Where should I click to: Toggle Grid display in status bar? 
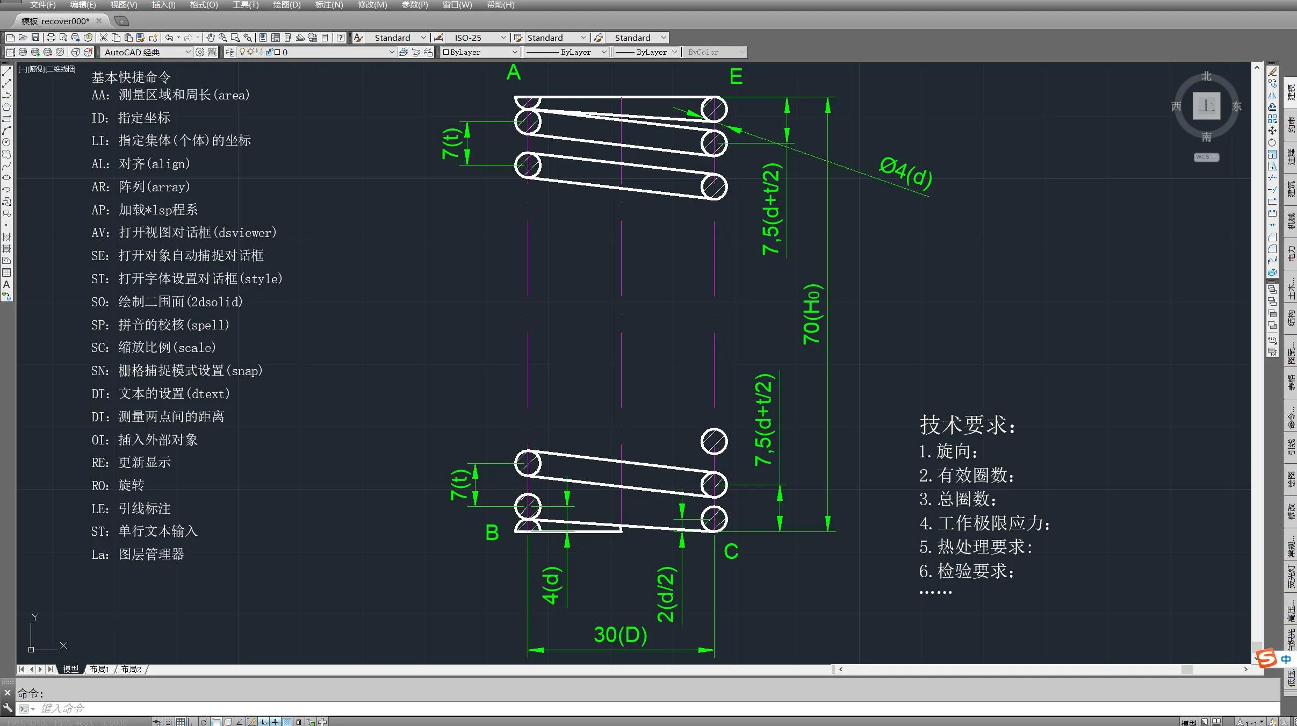(181, 722)
